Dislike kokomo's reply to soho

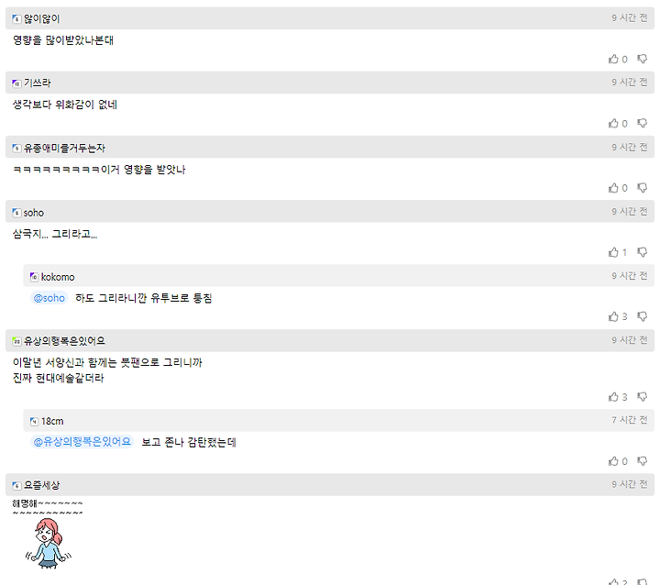point(642,316)
